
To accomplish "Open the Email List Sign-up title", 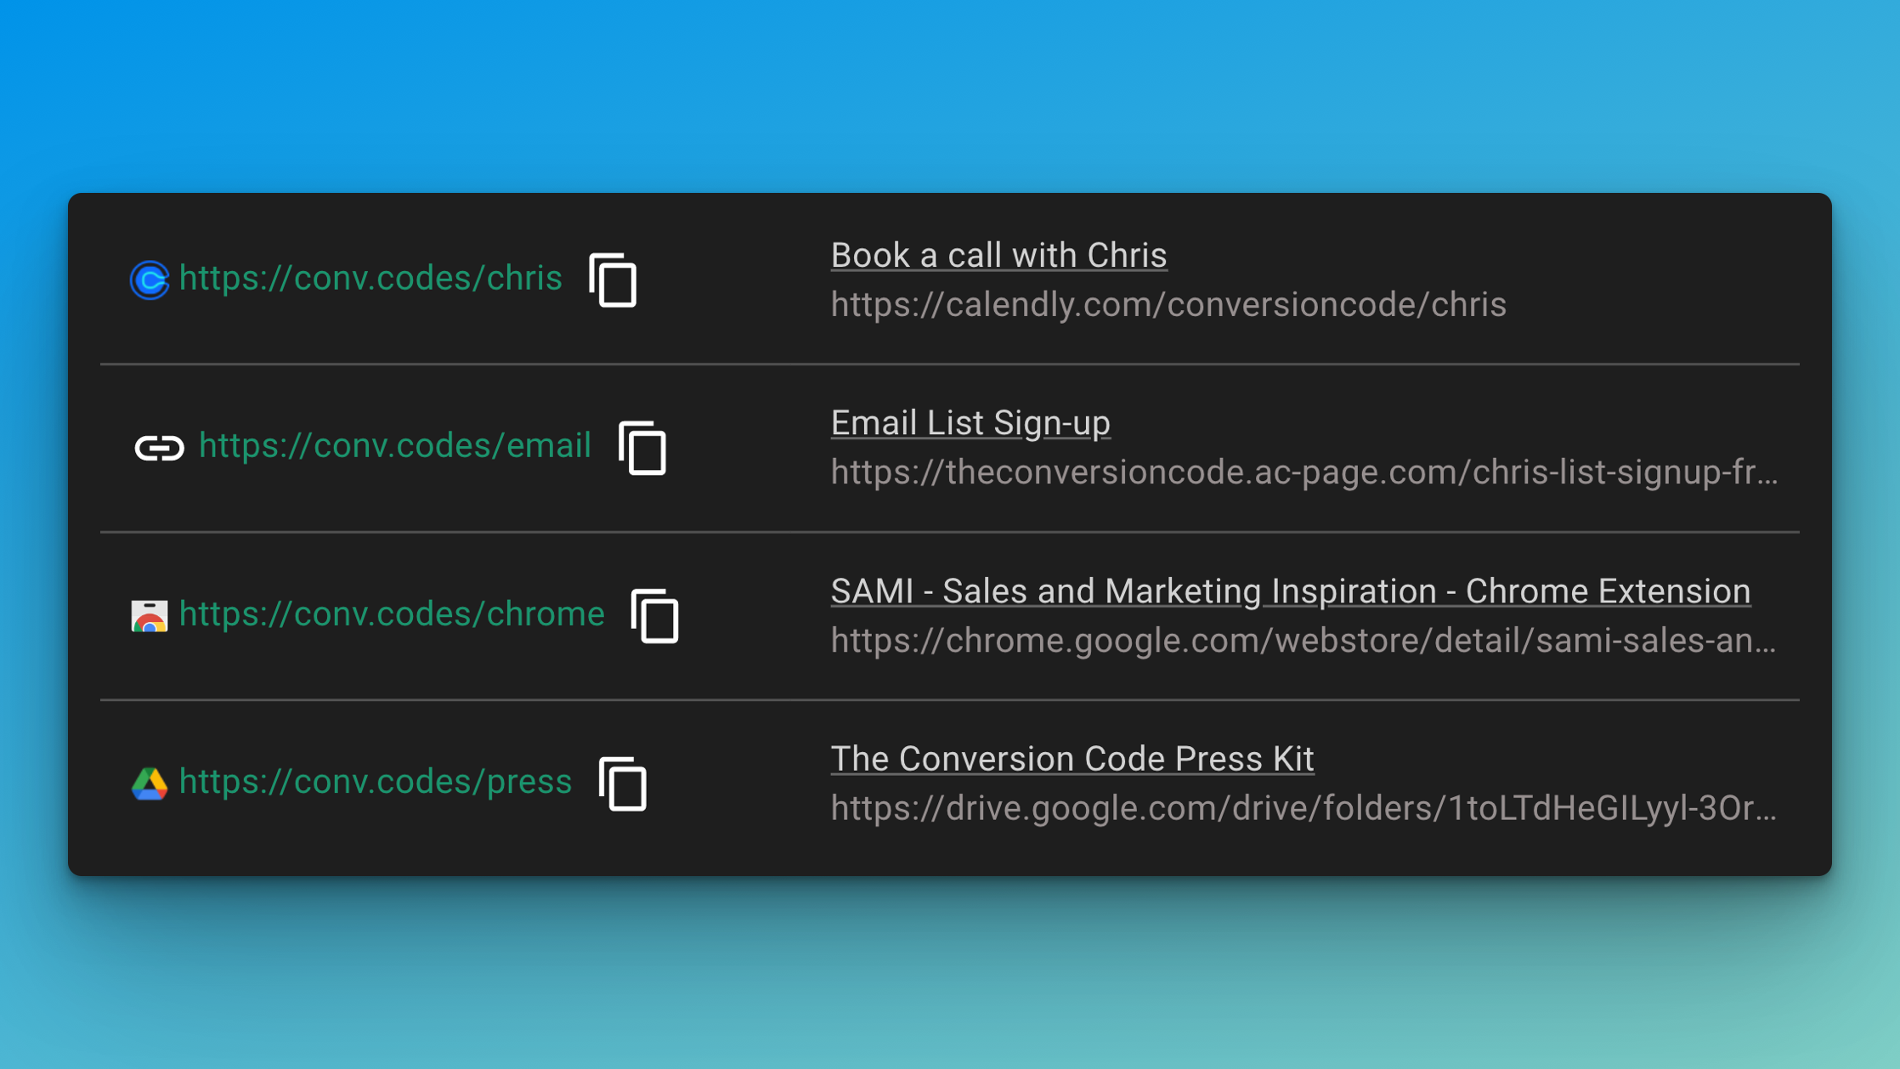I will click(x=970, y=422).
